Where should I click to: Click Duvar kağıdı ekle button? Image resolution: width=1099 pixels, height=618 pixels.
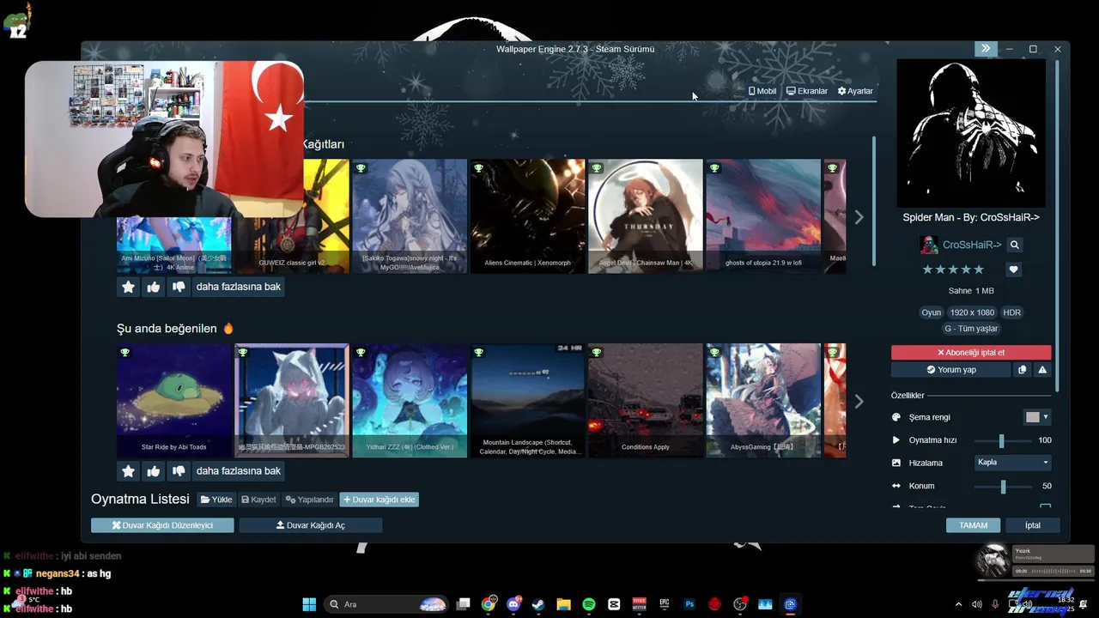click(379, 500)
